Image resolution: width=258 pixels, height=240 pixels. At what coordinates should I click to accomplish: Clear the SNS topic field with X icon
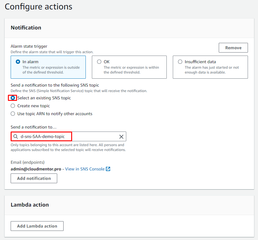click(121, 137)
